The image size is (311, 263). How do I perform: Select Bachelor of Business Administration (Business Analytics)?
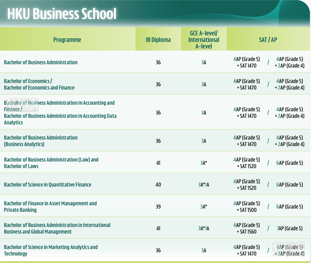tap(41, 141)
